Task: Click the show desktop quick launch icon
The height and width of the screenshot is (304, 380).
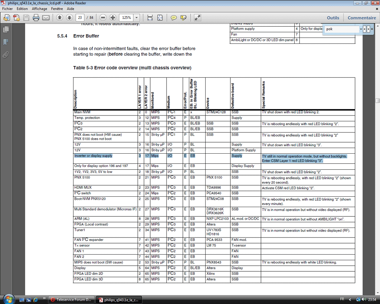Action: pos(22,300)
